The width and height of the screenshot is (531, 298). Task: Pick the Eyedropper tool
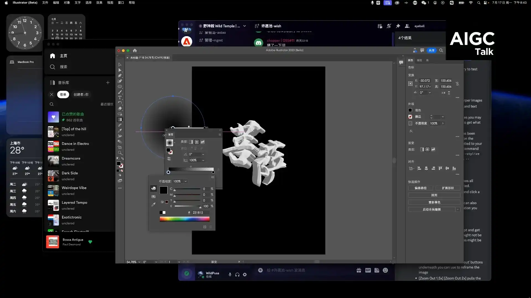coord(120,131)
